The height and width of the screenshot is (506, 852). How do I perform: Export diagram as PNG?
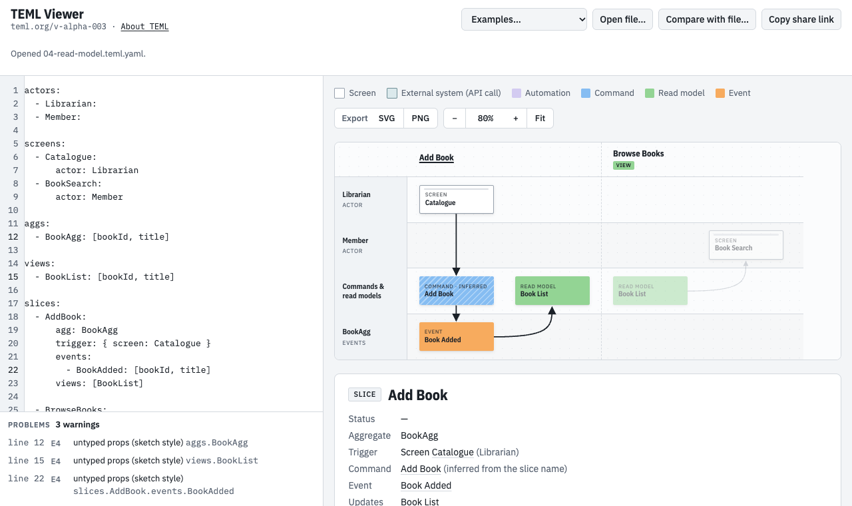[421, 119]
